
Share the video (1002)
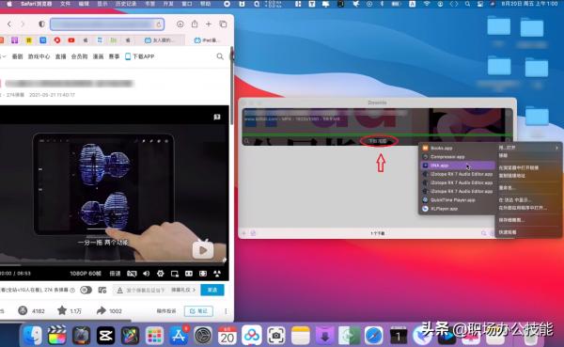point(109,310)
